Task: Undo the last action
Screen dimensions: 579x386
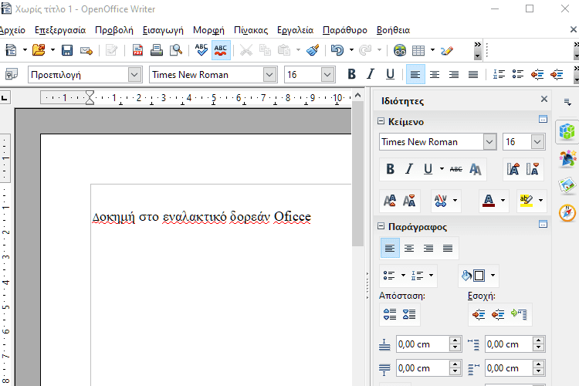Action: 337,50
